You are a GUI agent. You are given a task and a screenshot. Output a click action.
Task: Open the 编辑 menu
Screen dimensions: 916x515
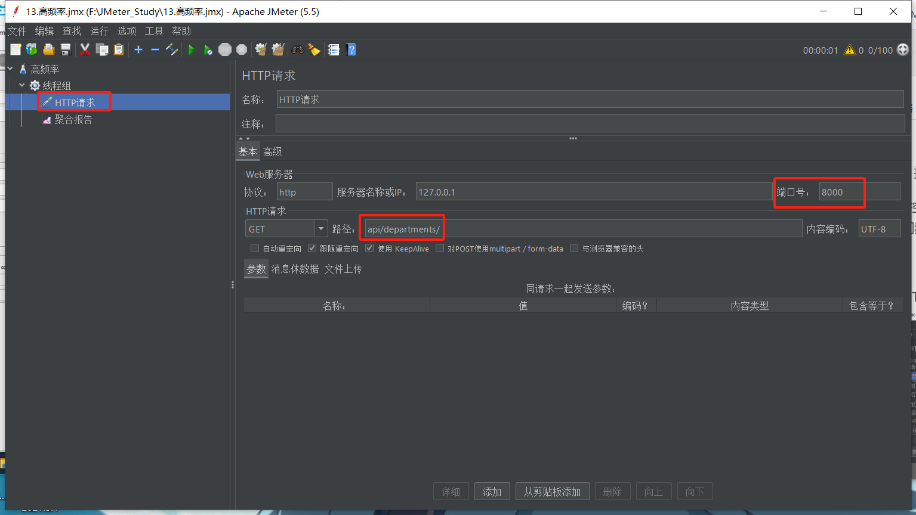pyautogui.click(x=44, y=31)
